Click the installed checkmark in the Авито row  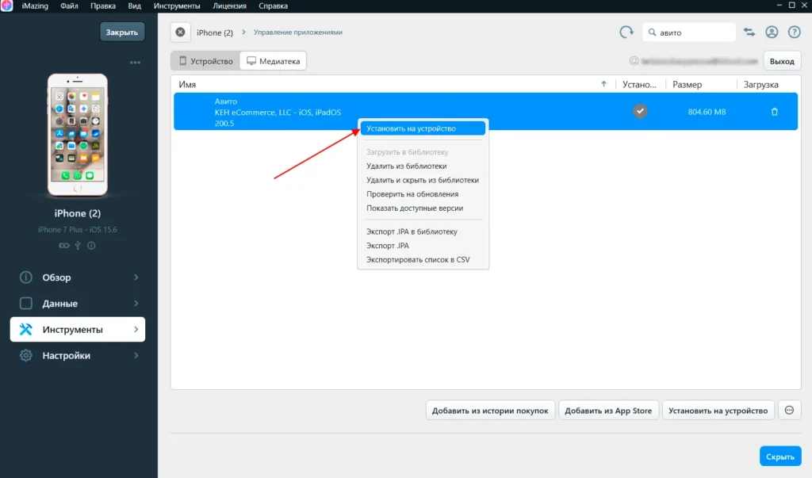pos(640,111)
